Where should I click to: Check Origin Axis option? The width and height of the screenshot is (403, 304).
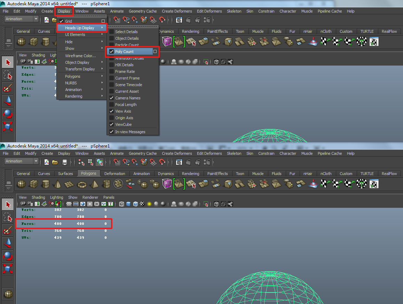[x=112, y=118]
